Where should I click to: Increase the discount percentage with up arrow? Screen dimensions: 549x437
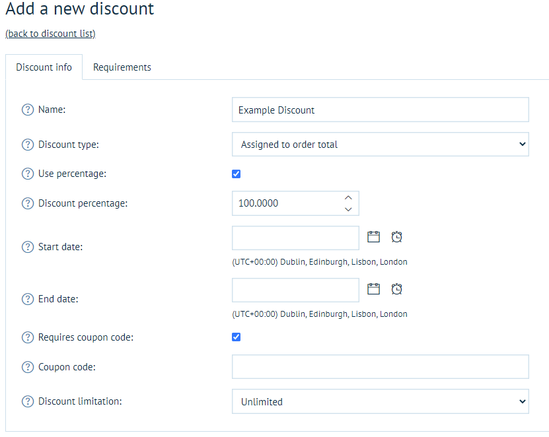[x=348, y=198]
